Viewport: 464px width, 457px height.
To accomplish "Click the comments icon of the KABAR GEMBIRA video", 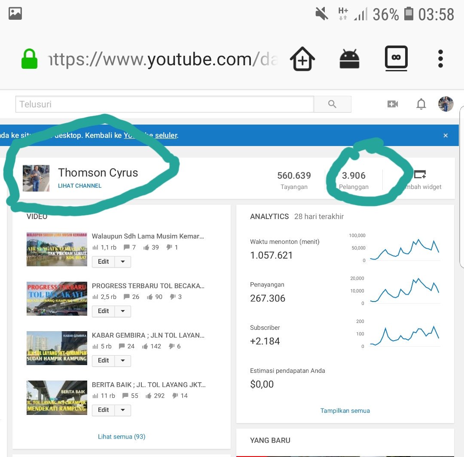I will pyautogui.click(x=122, y=346).
